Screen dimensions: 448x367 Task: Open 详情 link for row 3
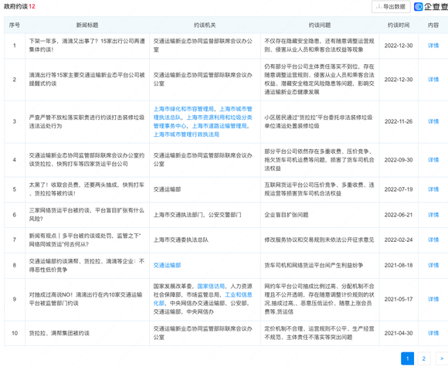pyautogui.click(x=433, y=121)
